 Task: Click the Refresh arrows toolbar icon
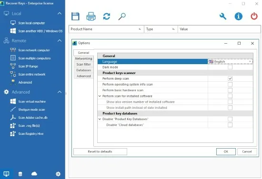(x=107, y=16)
